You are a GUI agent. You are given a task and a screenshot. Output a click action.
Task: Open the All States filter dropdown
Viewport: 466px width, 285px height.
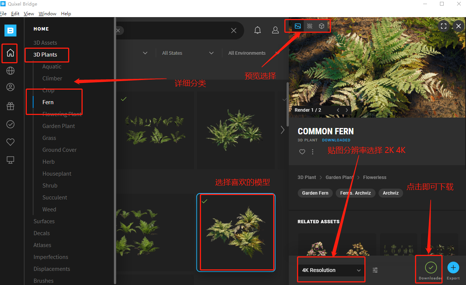[x=188, y=53]
